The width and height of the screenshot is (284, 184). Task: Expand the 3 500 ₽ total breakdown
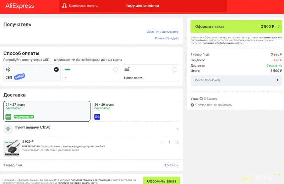click(171, 165)
